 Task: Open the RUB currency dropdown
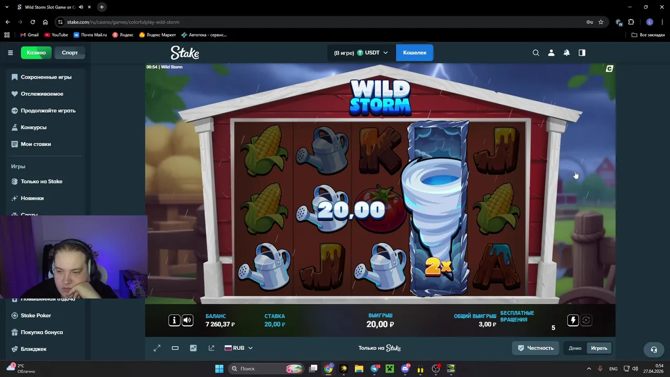(239, 348)
